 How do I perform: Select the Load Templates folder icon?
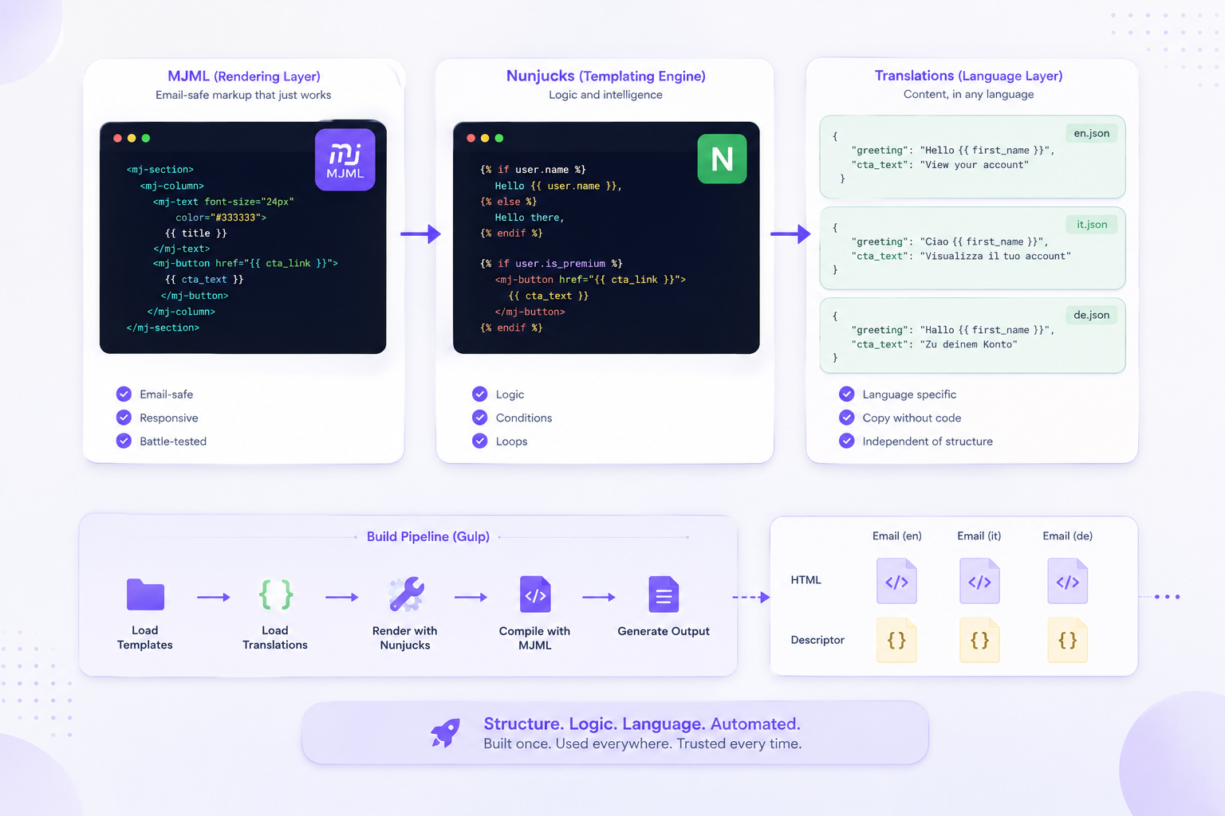click(x=145, y=594)
